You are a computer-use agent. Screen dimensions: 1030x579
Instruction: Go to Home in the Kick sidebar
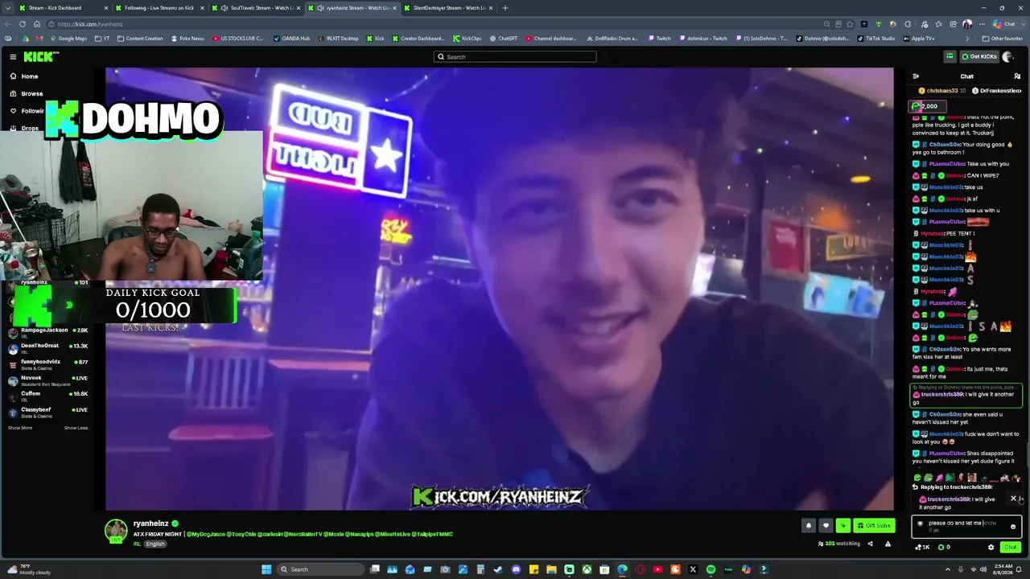point(24,76)
